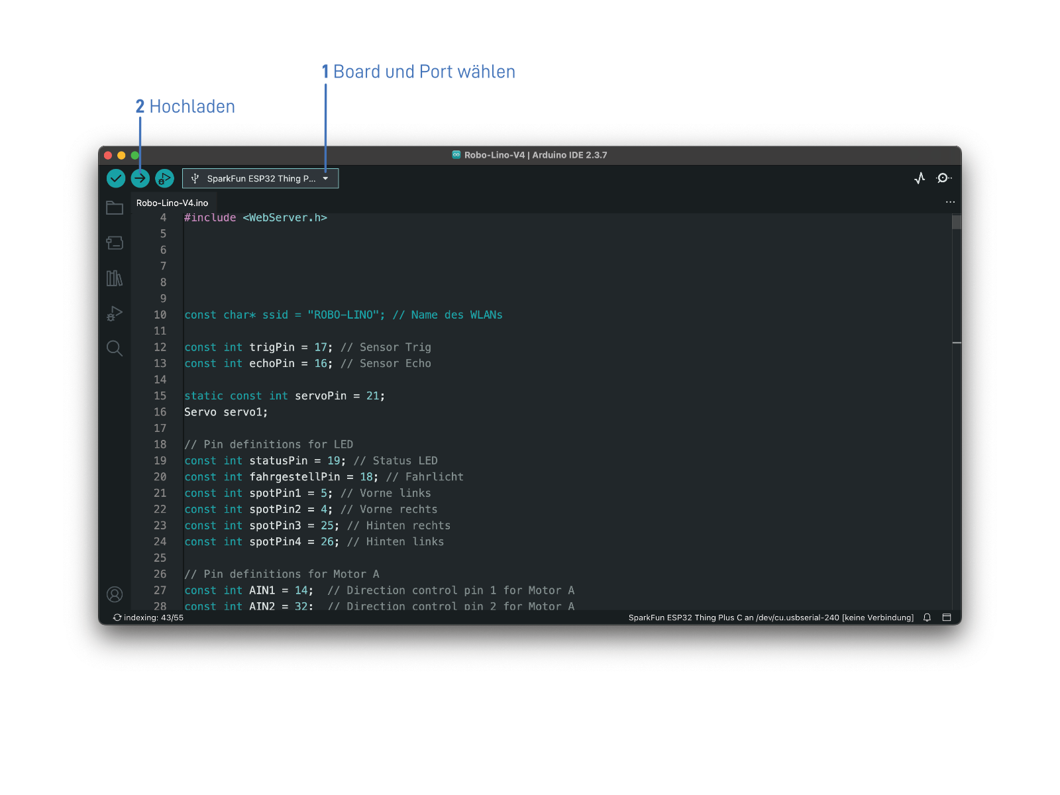Image resolution: width=1060 pixels, height=795 pixels.
Task: Click the editor vertical scrollbar thumb
Action: pyautogui.click(x=957, y=222)
